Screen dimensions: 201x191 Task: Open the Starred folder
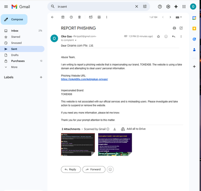[22, 37]
